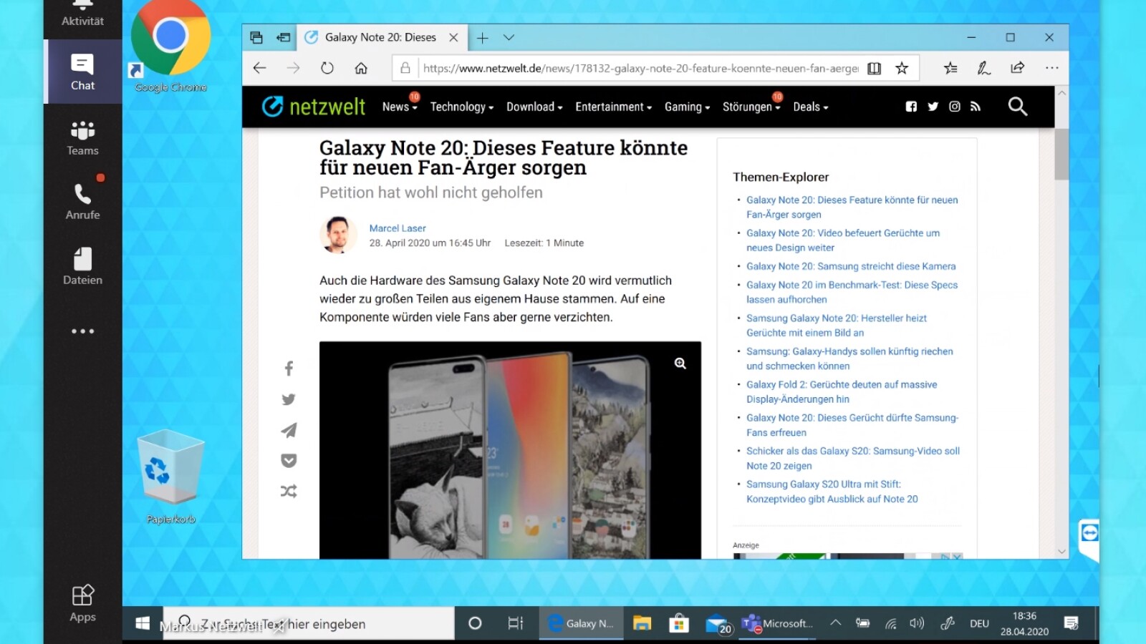Expand the News menu on netzwelt
The image size is (1146, 644).
pyautogui.click(x=400, y=107)
